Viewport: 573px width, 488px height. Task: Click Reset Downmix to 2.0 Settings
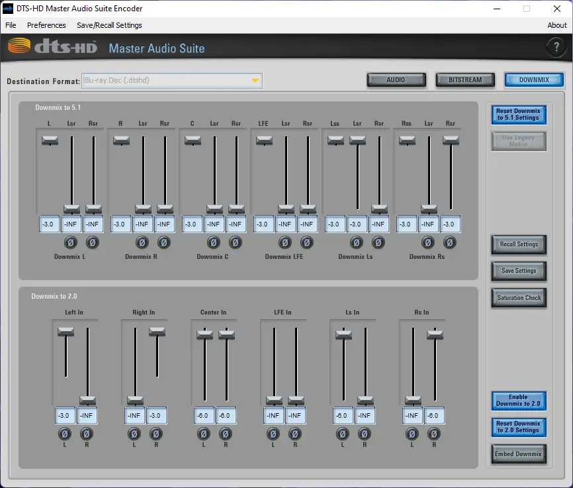click(x=519, y=427)
